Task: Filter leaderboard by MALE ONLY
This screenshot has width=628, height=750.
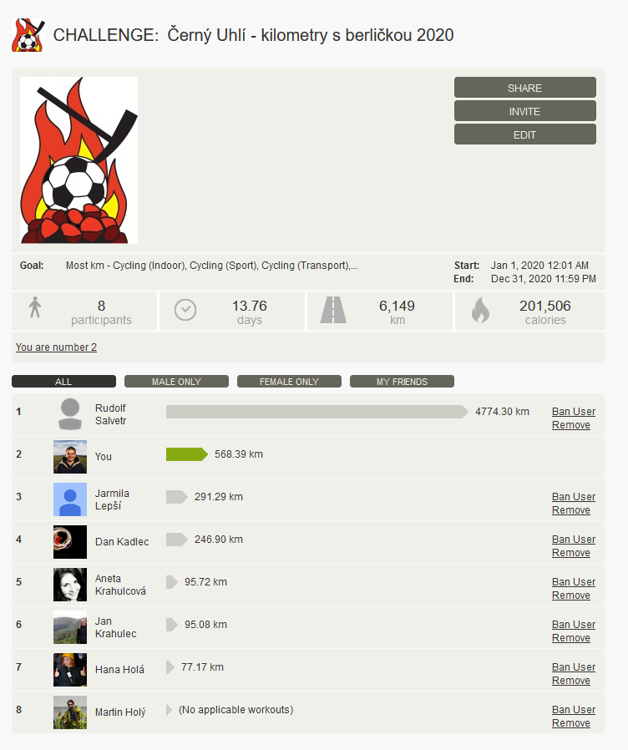Action: (x=176, y=381)
